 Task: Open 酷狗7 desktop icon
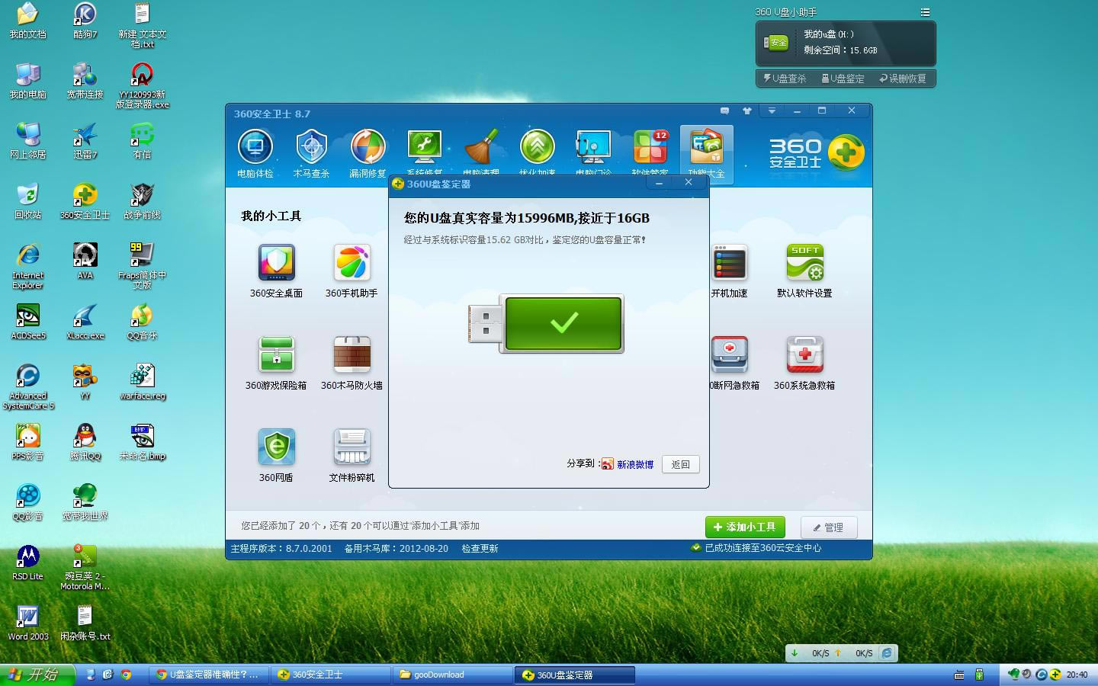[x=85, y=21]
